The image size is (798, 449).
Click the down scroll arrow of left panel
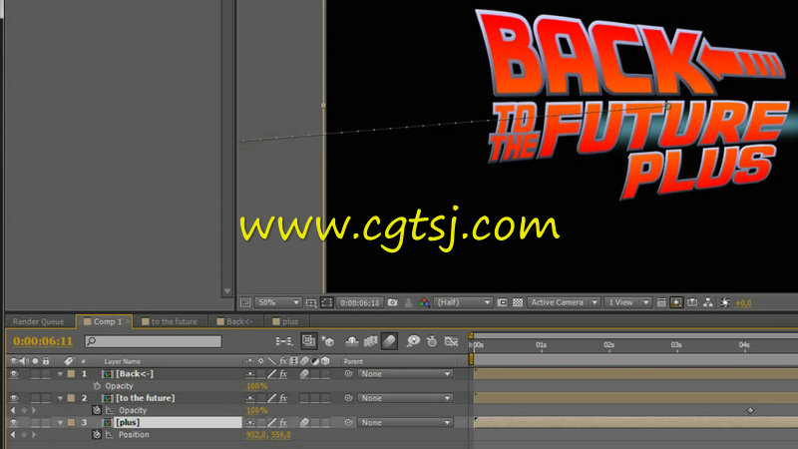pyautogui.click(x=227, y=291)
